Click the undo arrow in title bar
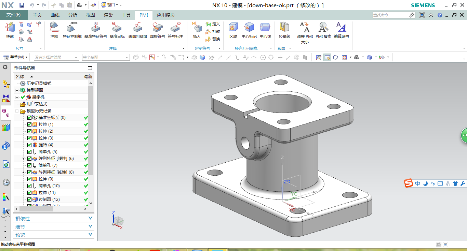 (x=31, y=5)
